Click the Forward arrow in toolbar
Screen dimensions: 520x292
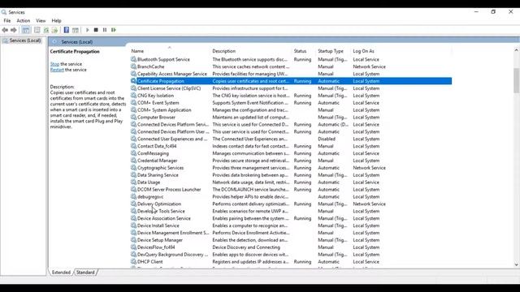14,30
